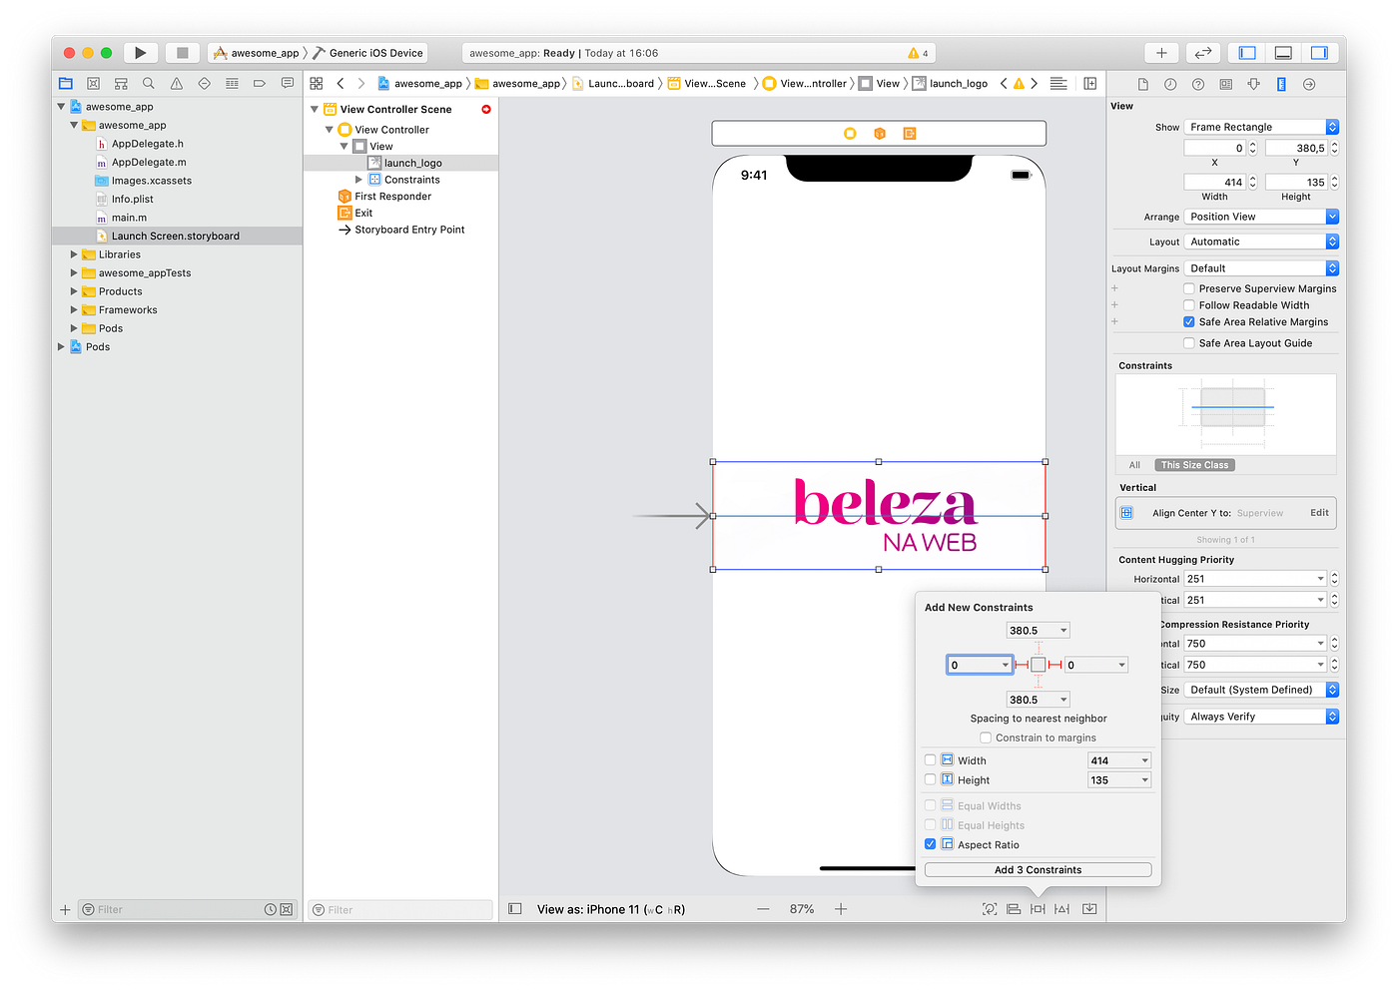Open Resolve Auto Layout Issues menu
Image resolution: width=1398 pixels, height=991 pixels.
pos(1062,908)
